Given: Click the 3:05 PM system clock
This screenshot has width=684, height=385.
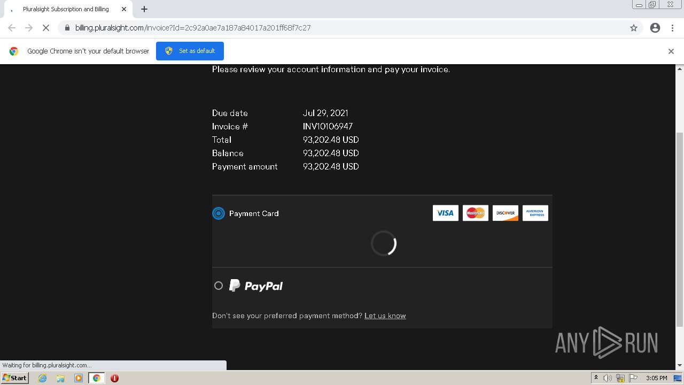Looking at the screenshot, I should click(656, 378).
